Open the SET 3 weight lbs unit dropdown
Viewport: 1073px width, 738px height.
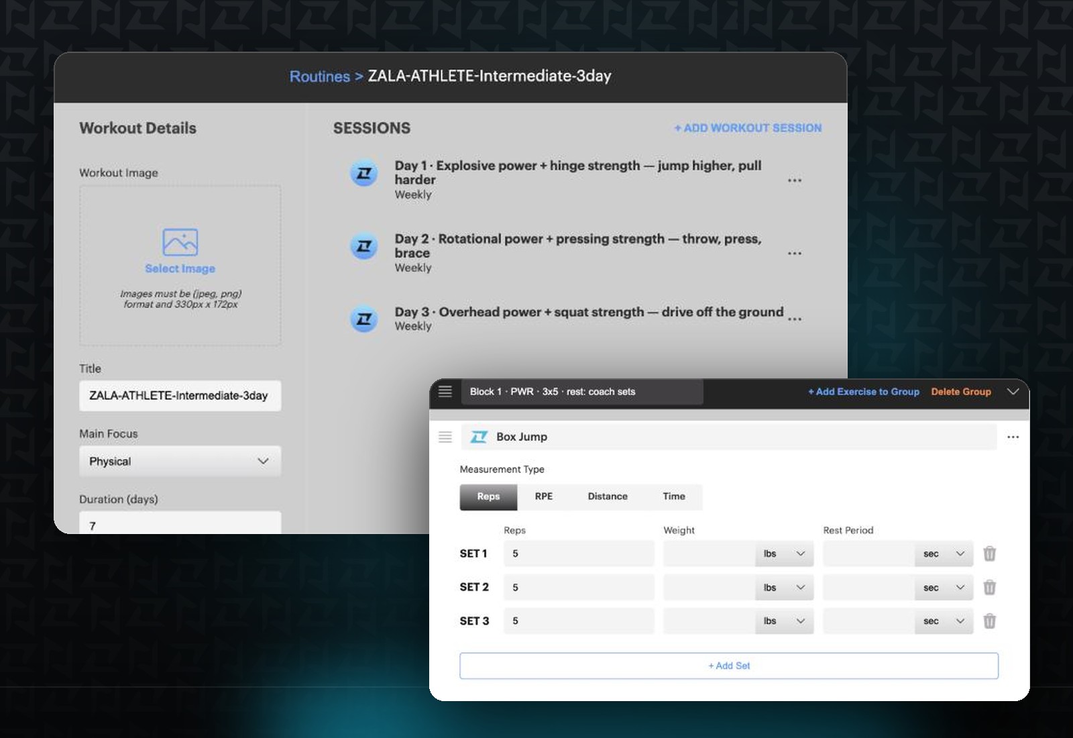click(x=784, y=621)
